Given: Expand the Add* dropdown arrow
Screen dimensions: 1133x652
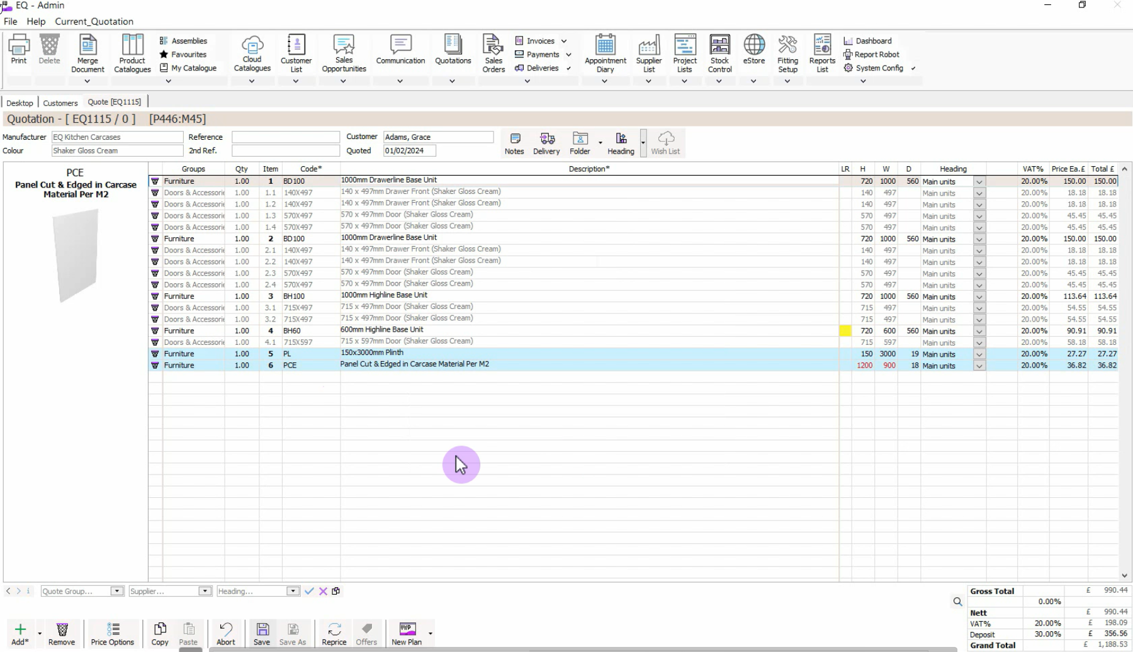Looking at the screenshot, I should (x=40, y=634).
